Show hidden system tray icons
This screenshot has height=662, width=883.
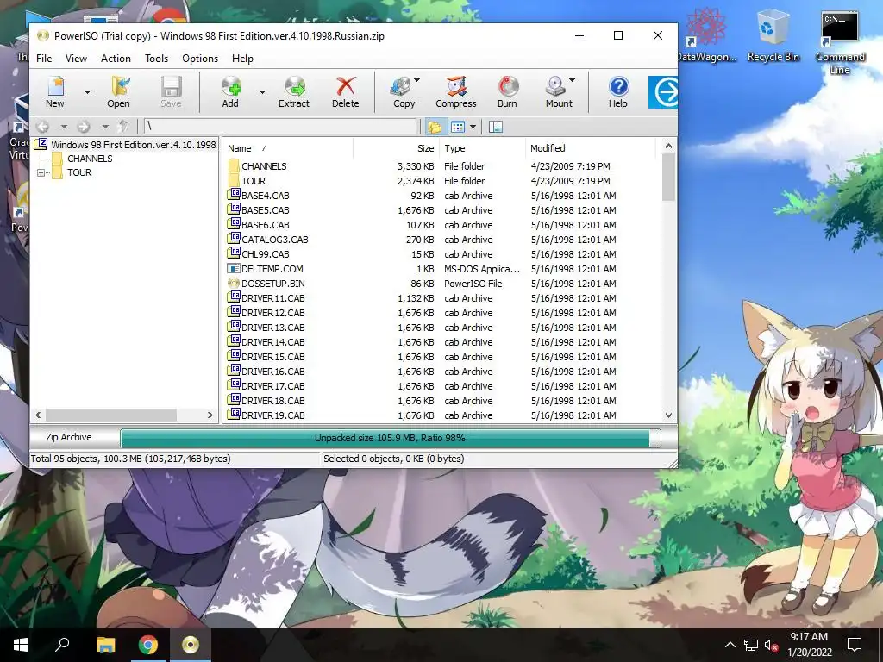click(730, 645)
